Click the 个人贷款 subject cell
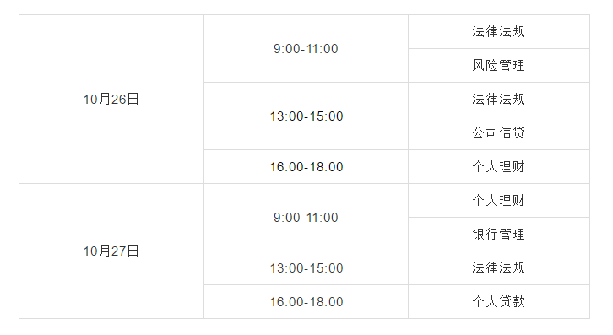The image size is (613, 335). tap(498, 301)
